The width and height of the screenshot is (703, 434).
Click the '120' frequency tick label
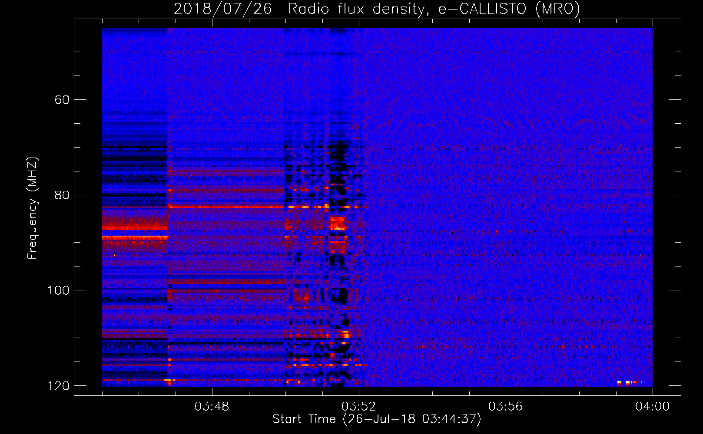coord(58,386)
